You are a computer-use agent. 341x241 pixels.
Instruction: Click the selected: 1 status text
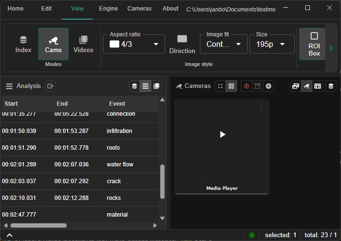pyautogui.click(x=280, y=235)
